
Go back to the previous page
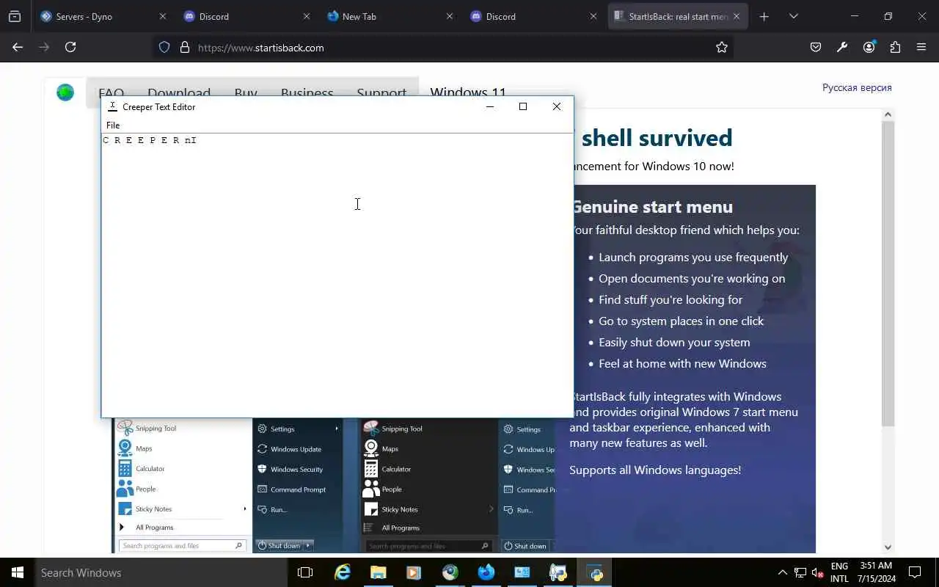pyautogui.click(x=18, y=47)
